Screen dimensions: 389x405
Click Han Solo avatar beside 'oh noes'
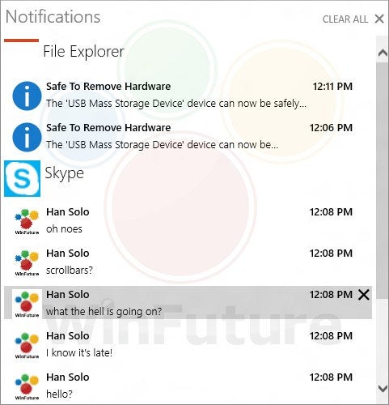(27, 221)
